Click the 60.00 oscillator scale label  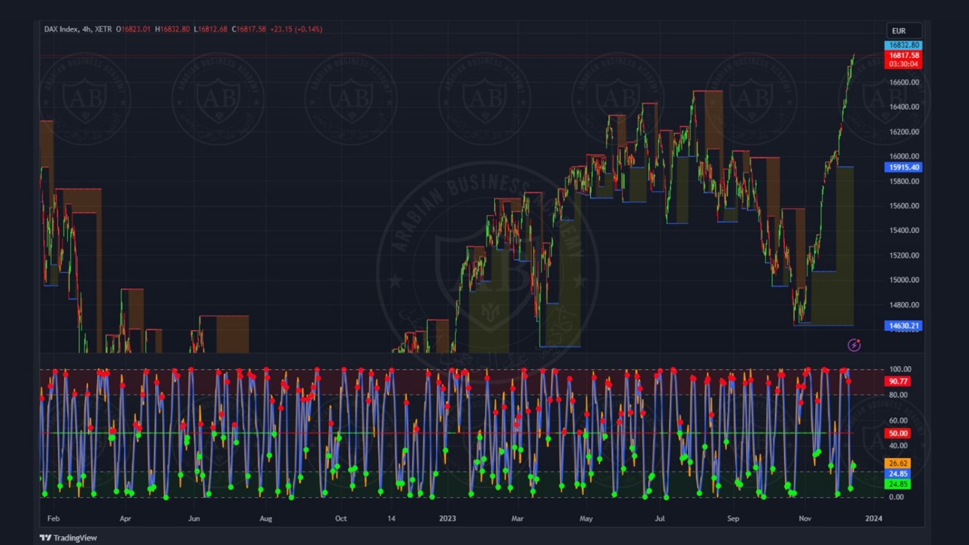(x=899, y=420)
